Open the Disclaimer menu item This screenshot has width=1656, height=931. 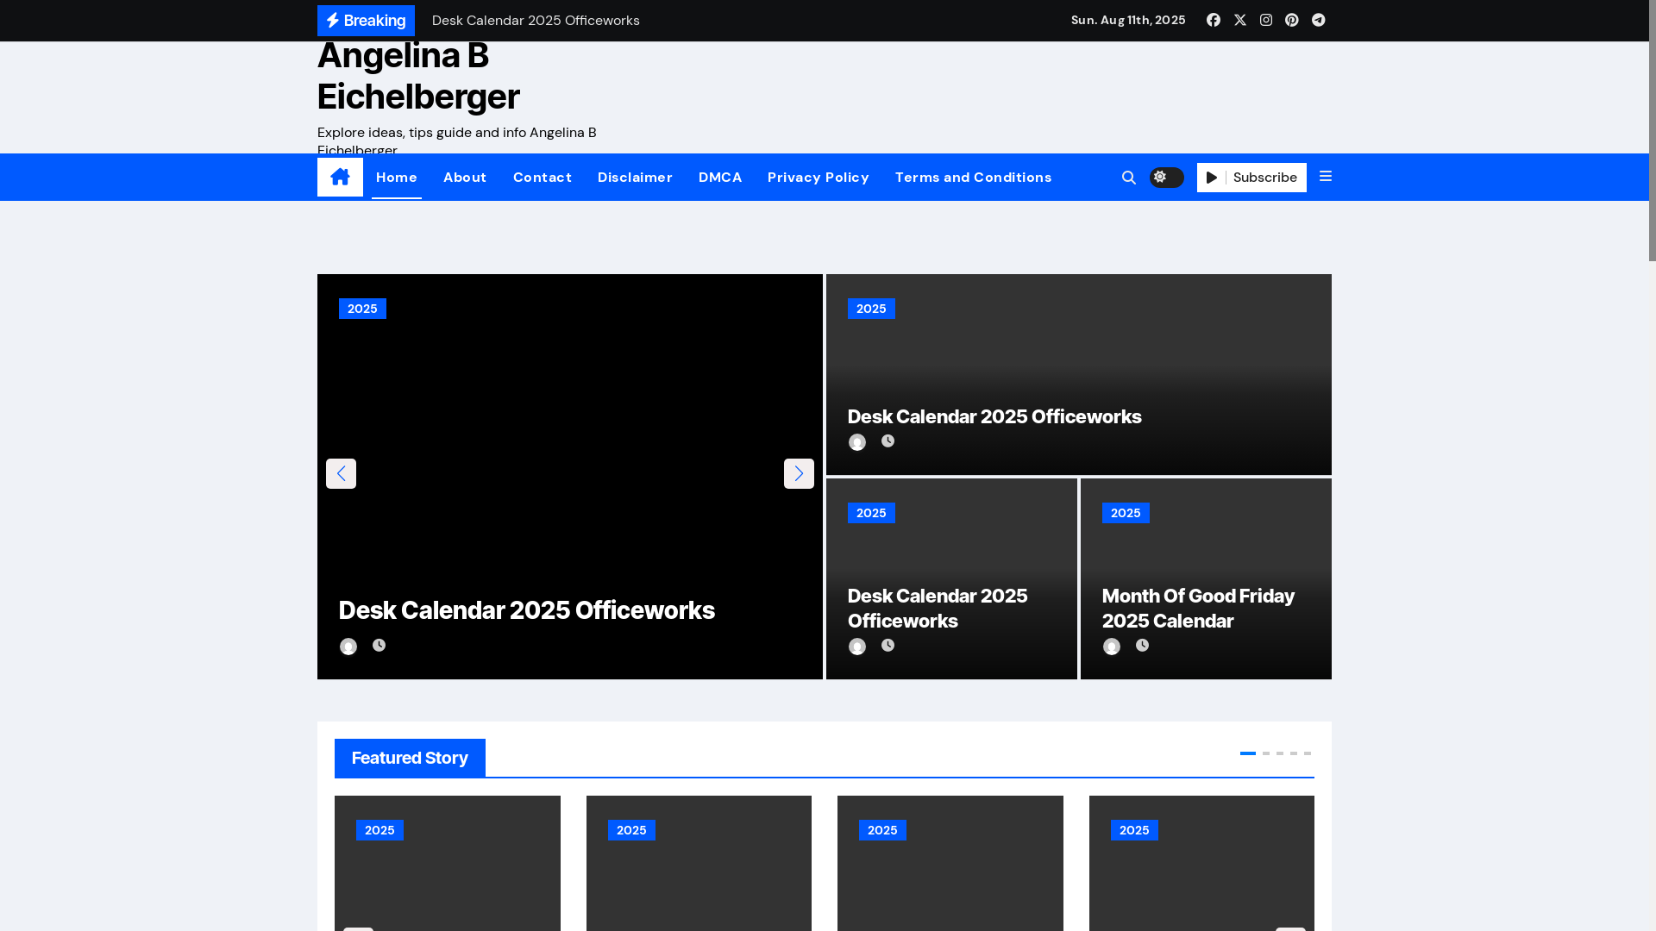(x=635, y=178)
